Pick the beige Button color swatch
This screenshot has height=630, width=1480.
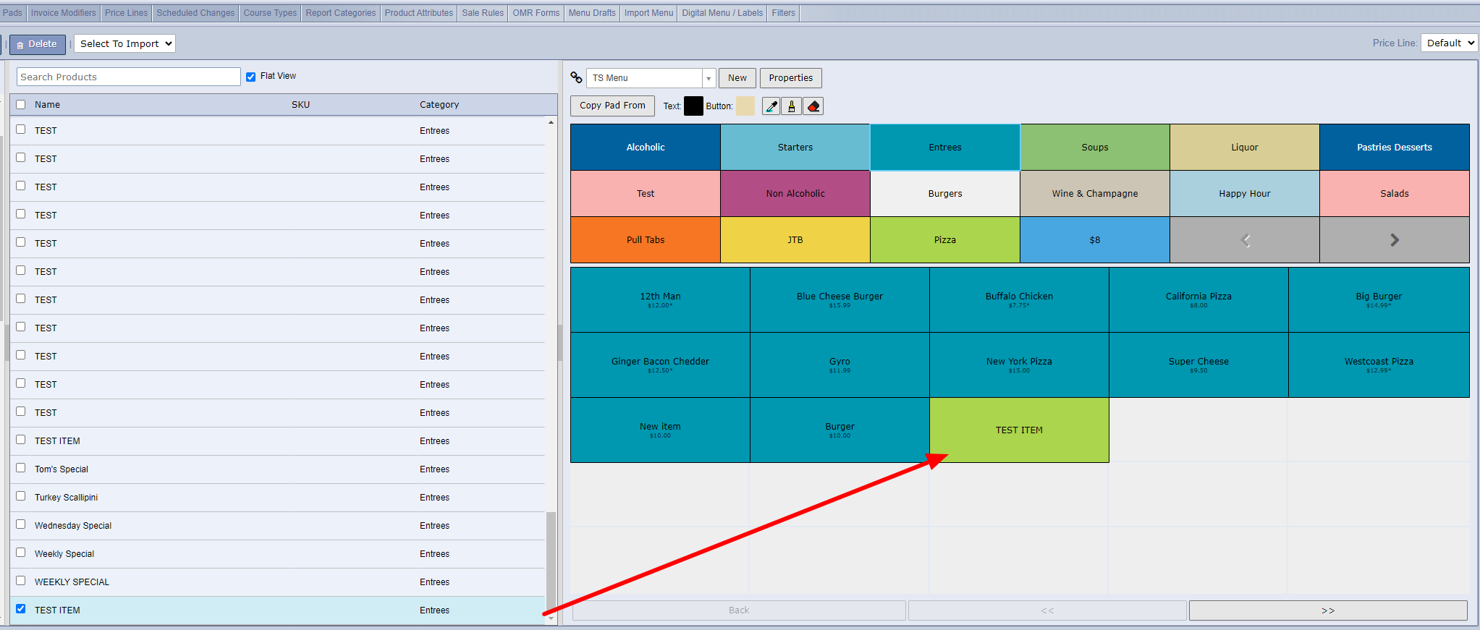[745, 106]
